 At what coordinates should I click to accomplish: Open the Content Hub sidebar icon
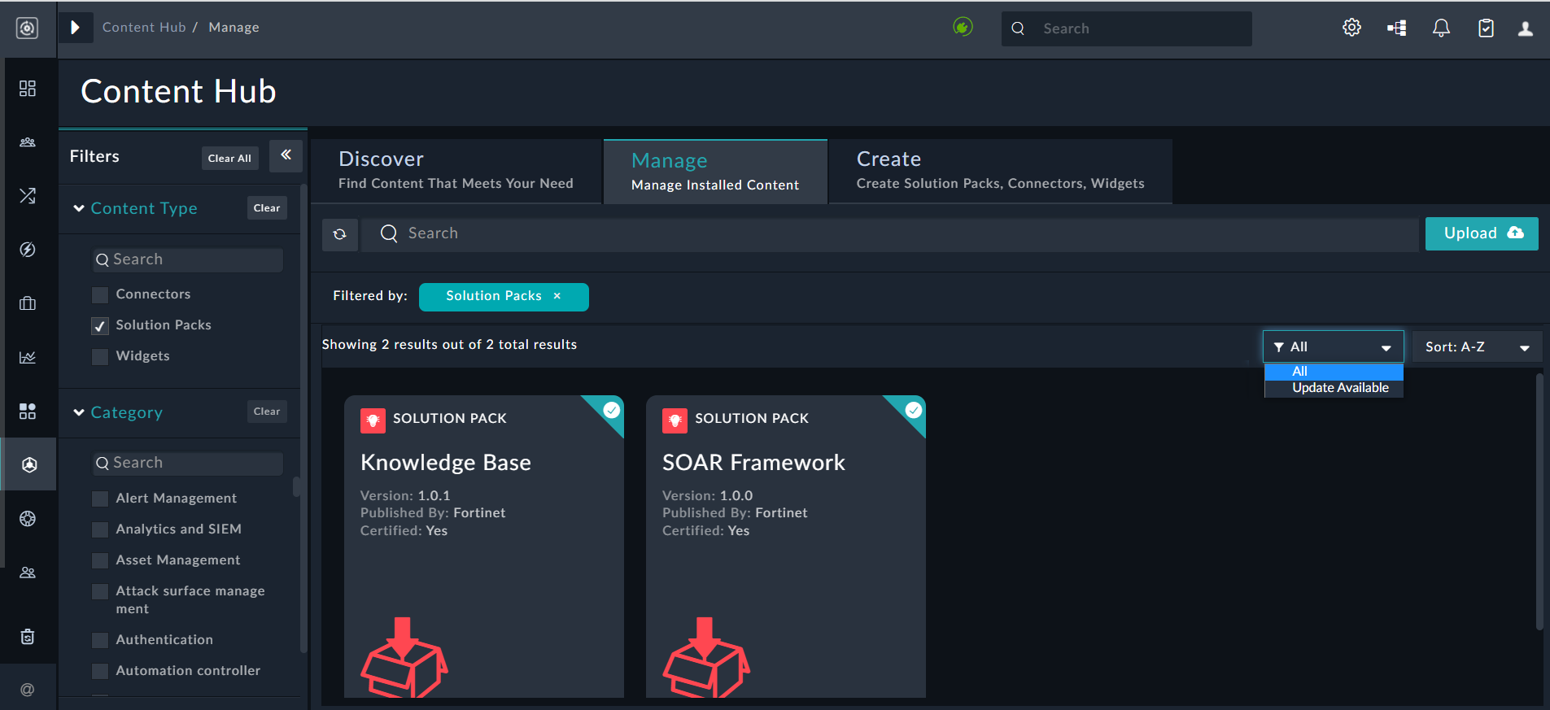click(x=29, y=464)
